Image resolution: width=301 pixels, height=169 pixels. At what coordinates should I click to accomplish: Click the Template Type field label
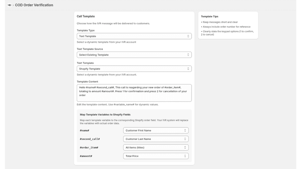pos(86,30)
